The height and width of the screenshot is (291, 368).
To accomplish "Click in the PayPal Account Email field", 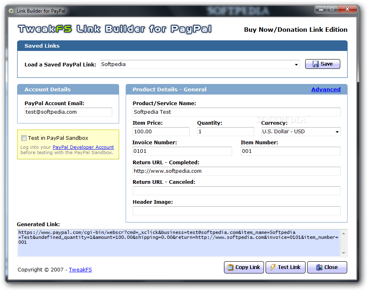I will (x=68, y=112).
